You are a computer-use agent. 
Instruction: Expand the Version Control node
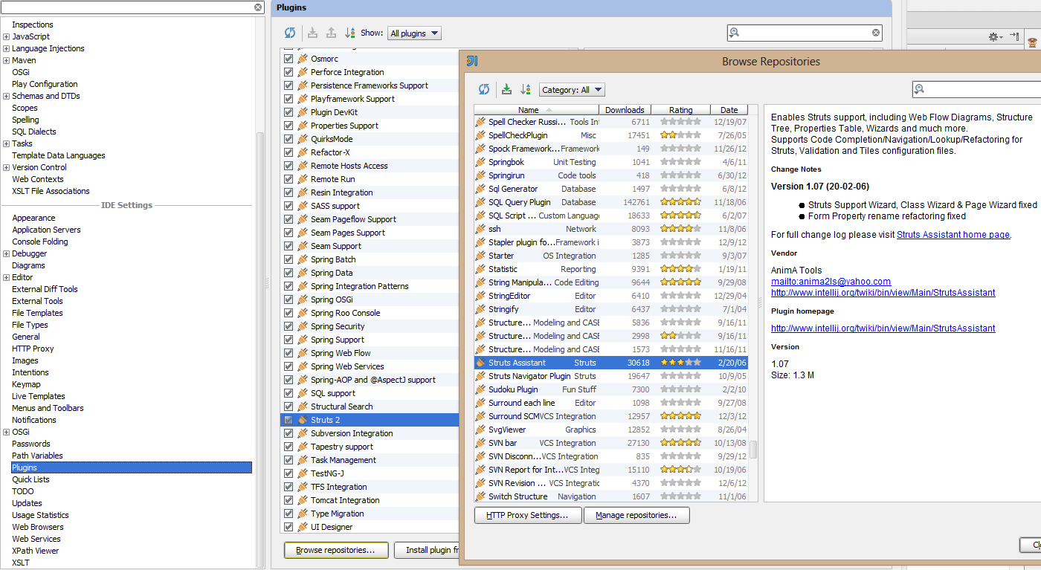click(x=6, y=167)
